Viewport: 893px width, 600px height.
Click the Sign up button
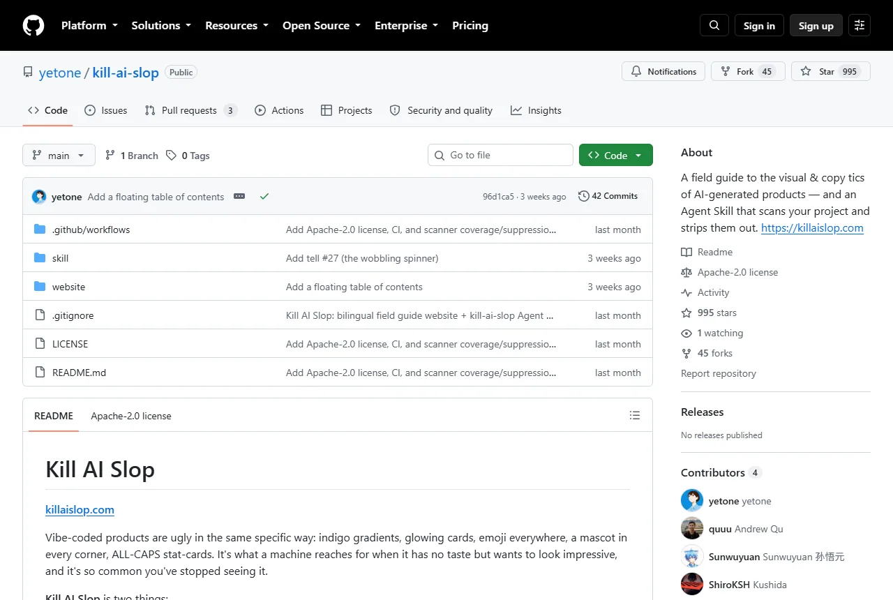point(816,25)
